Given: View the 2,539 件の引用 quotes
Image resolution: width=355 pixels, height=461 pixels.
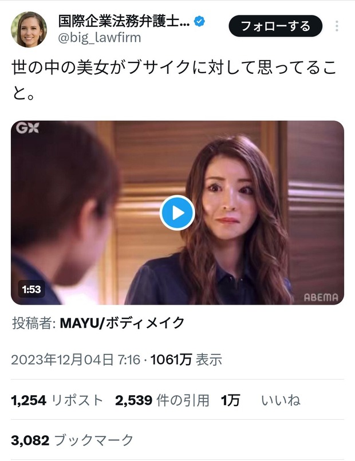Looking at the screenshot, I should point(162,400).
